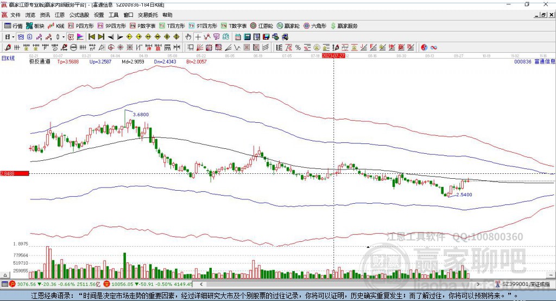Open the T四方形 tool
Viewport: 556px width, 301px height.
pos(172,26)
